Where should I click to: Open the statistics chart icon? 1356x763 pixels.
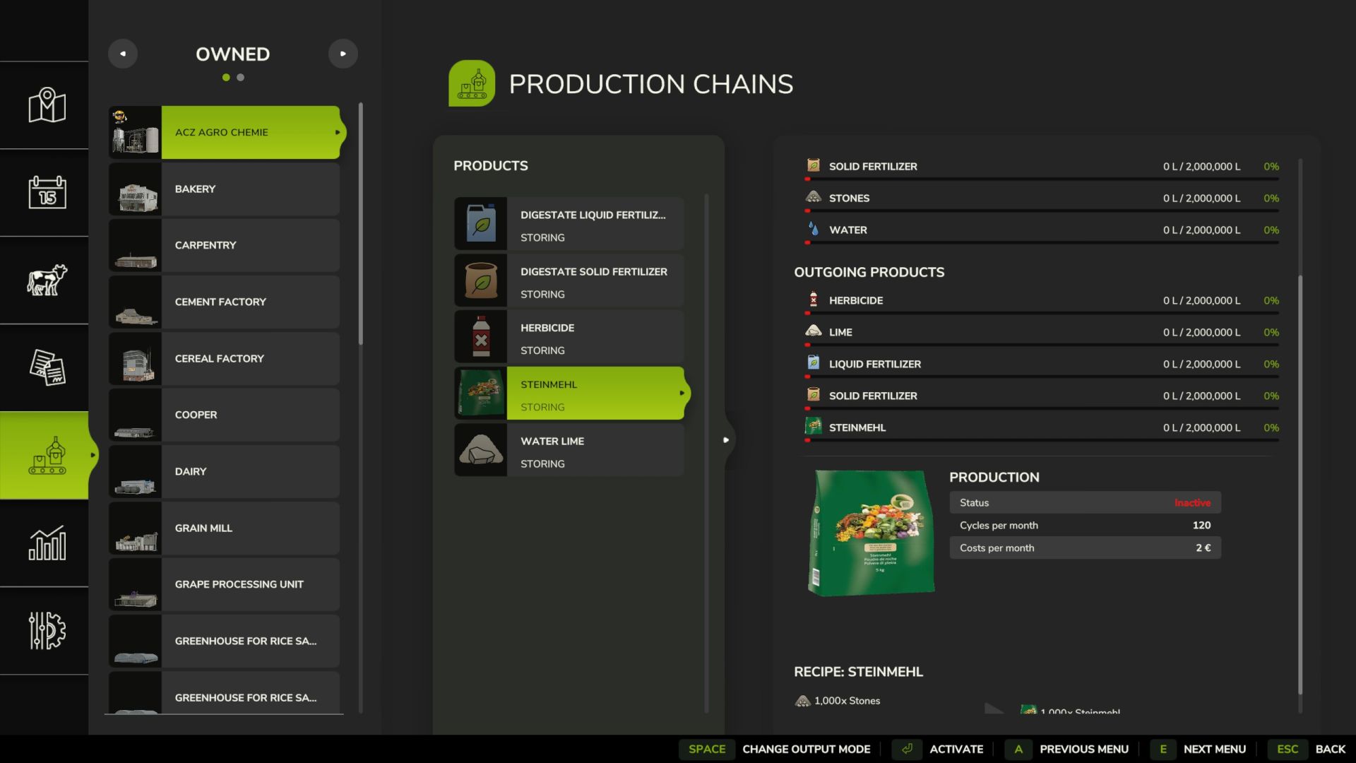click(47, 543)
